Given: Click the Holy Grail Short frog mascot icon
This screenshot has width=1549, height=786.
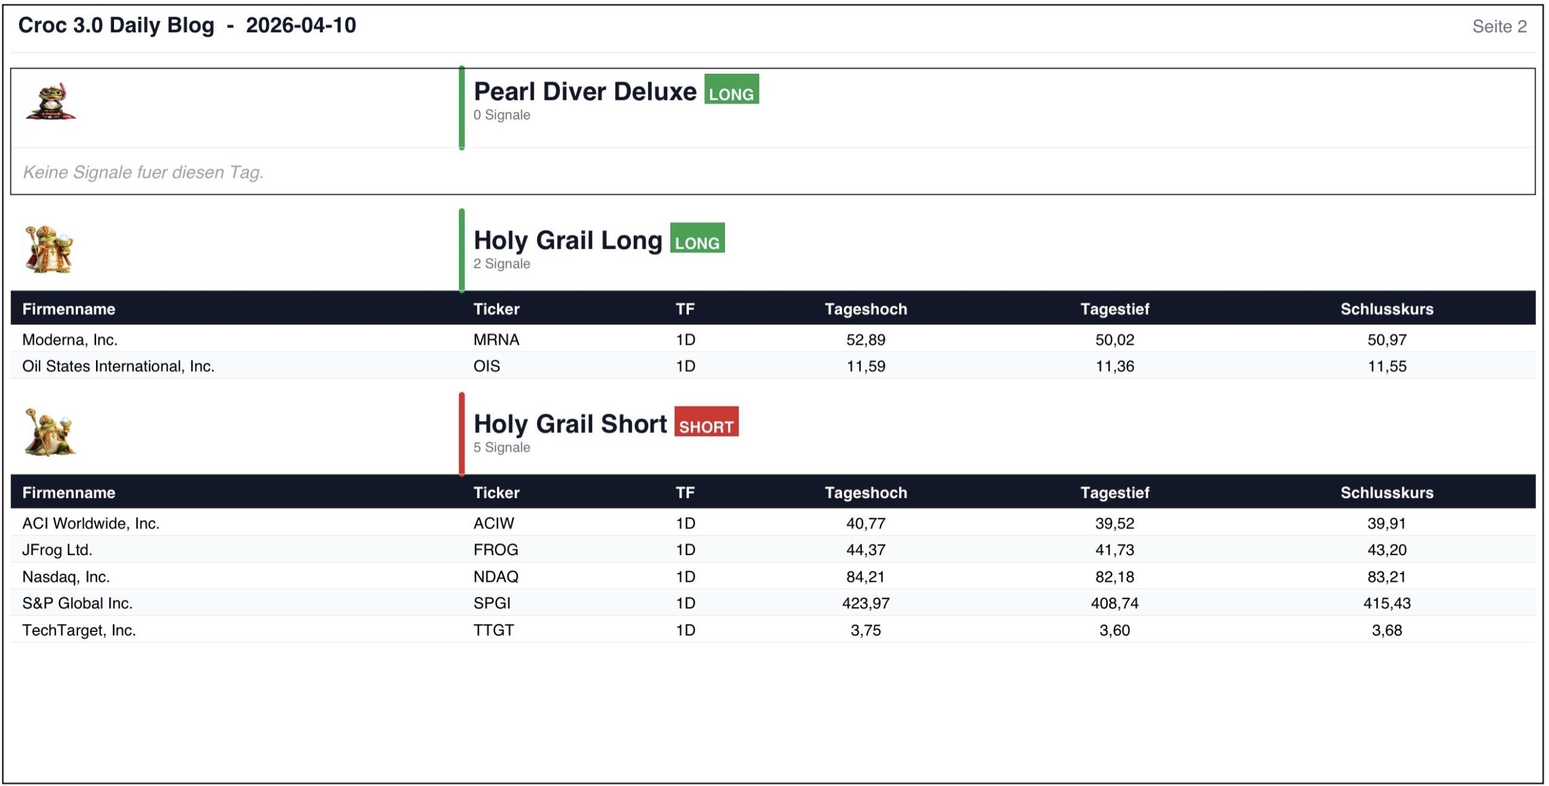Looking at the screenshot, I should tap(50, 433).
